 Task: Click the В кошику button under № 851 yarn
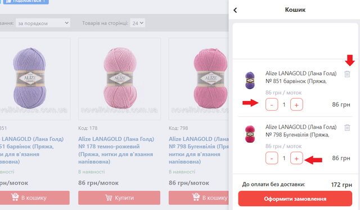(34, 198)
